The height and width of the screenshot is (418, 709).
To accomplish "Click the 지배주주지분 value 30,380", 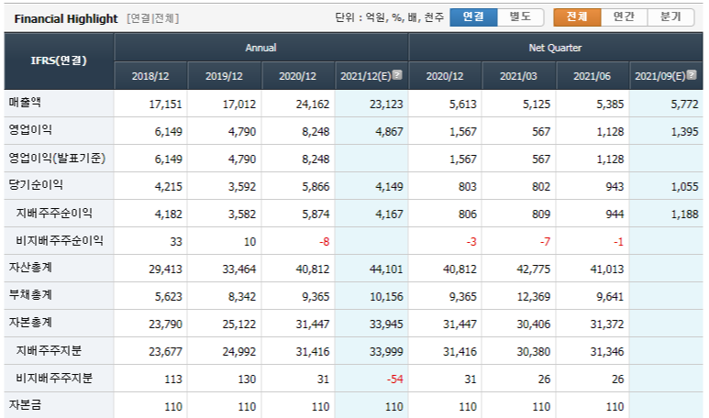I will tap(534, 353).
